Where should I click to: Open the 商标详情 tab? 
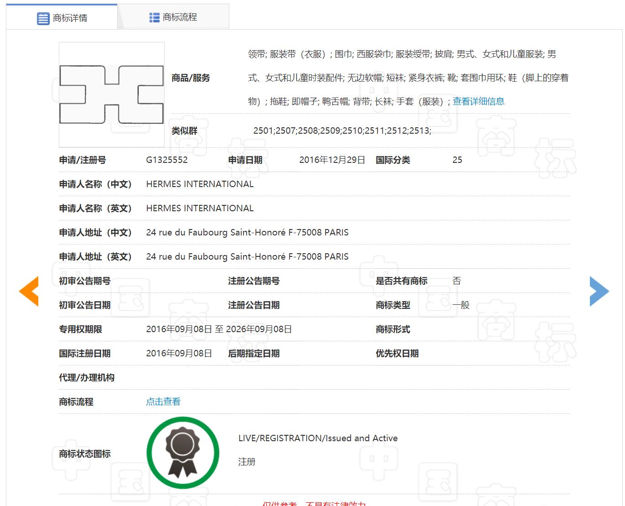(62, 17)
